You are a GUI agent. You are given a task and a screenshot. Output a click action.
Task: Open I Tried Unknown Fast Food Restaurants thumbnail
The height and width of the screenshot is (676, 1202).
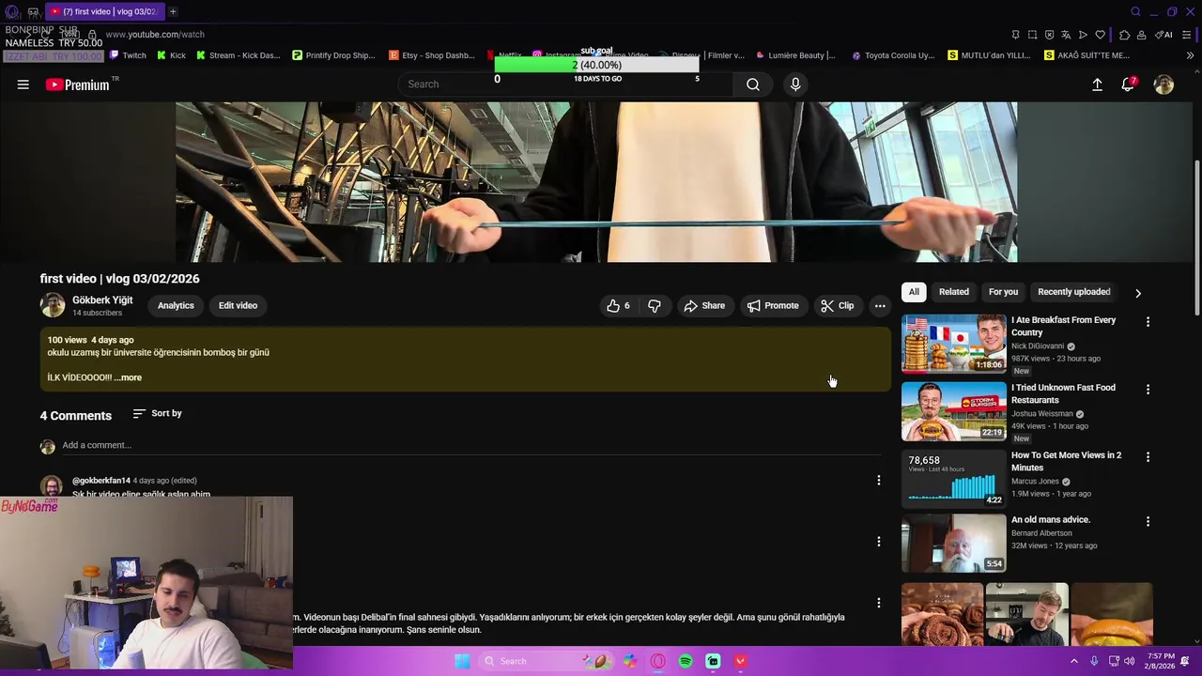pos(953,411)
